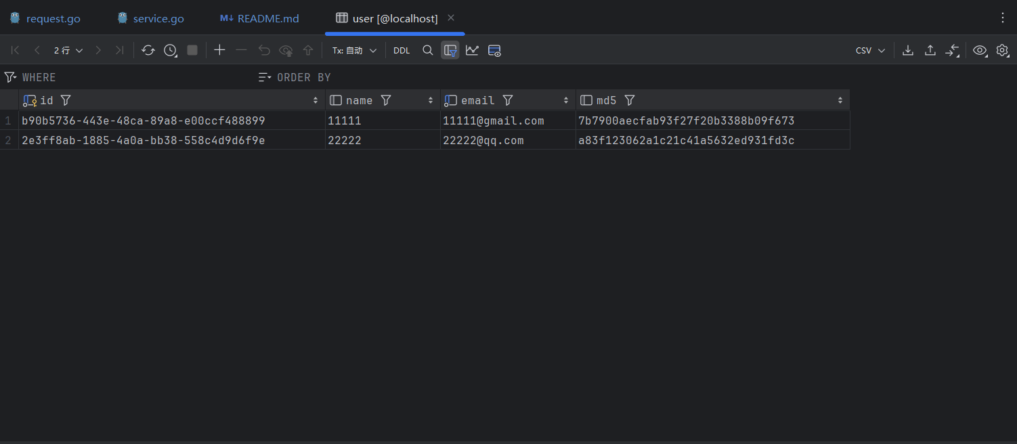Click the name column header

(383, 100)
